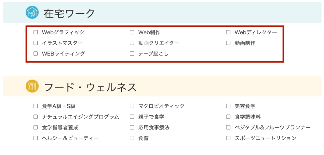The width and height of the screenshot is (324, 155).
Task: Click the 在宅ワーク section heading
Action: [69, 13]
